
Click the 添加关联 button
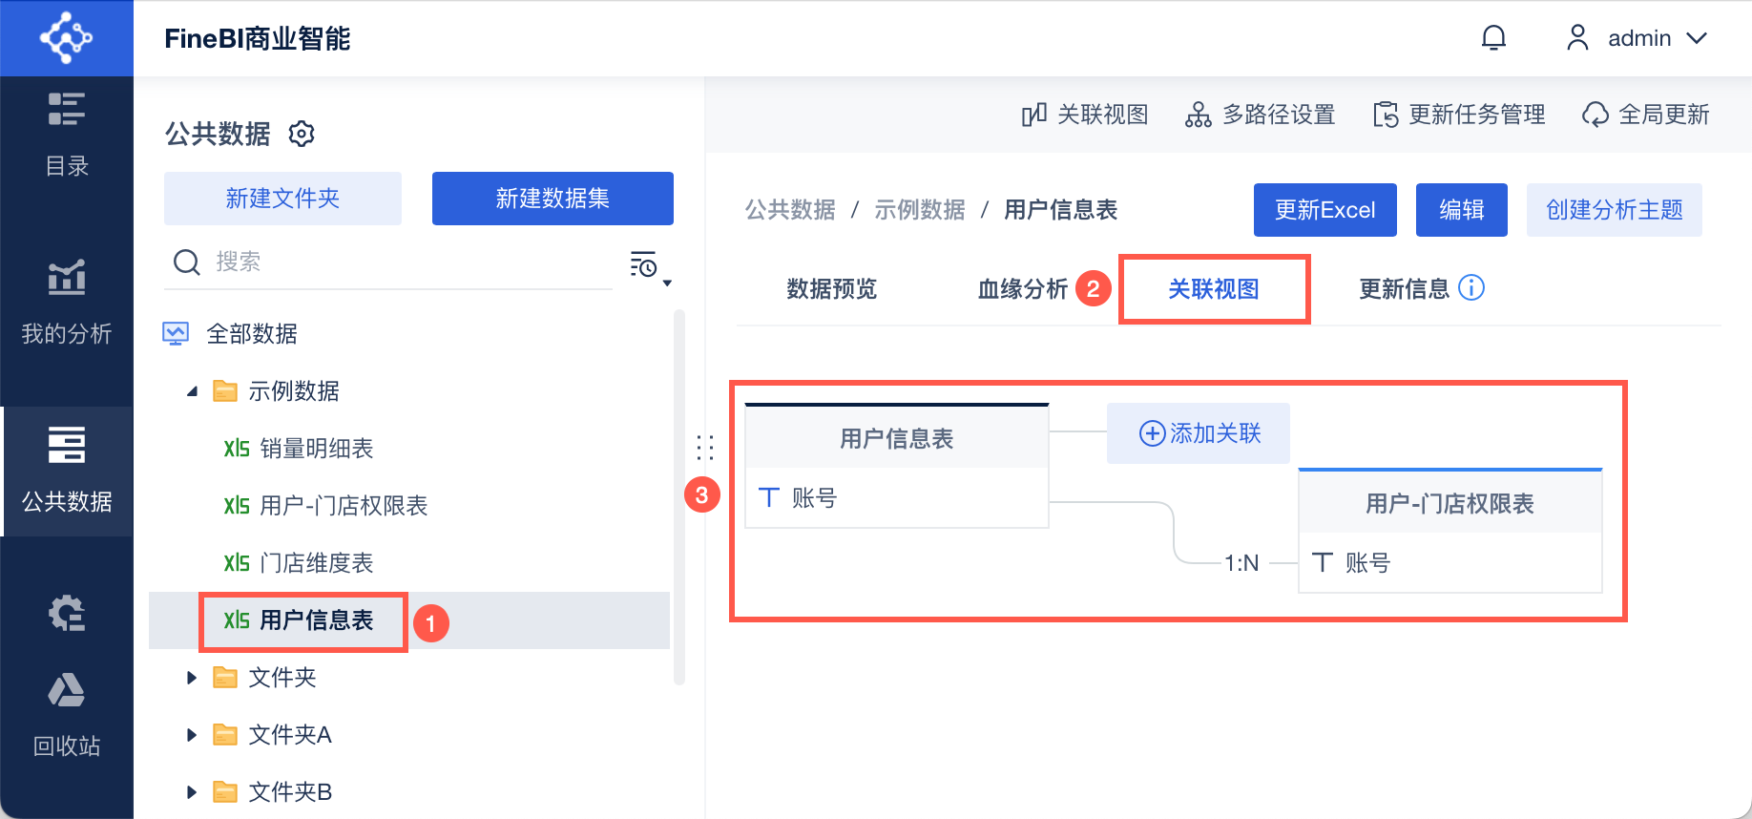[x=1199, y=433]
